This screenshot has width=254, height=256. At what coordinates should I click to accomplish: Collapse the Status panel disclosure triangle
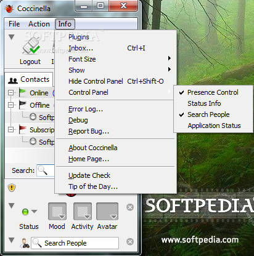click(x=12, y=206)
